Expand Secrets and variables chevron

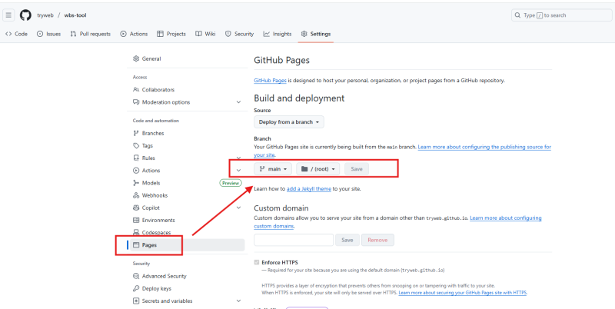[x=238, y=301]
